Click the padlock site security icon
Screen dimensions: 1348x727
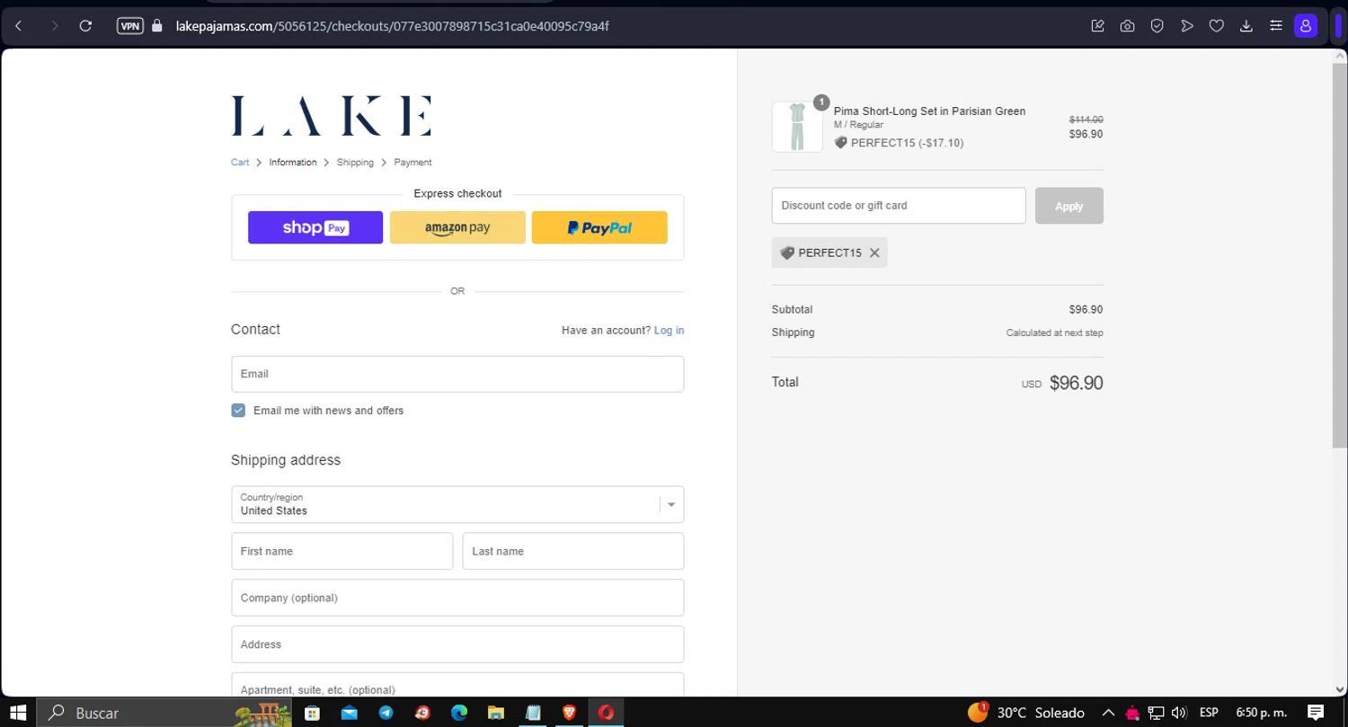tap(157, 26)
